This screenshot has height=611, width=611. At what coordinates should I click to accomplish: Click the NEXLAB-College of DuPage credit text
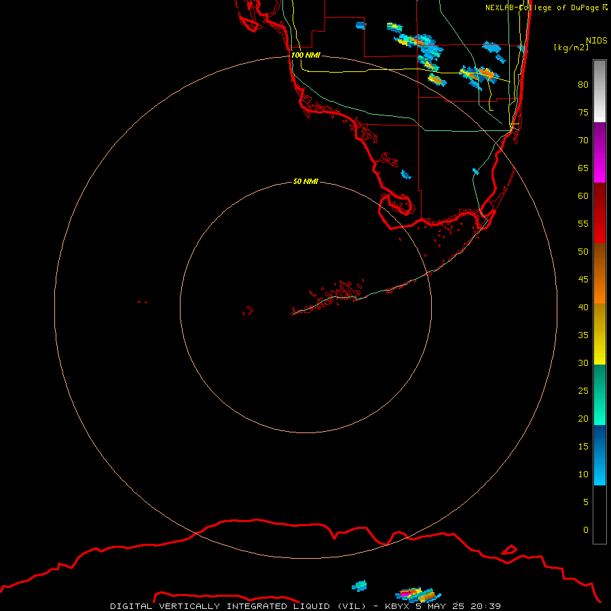[546, 7]
